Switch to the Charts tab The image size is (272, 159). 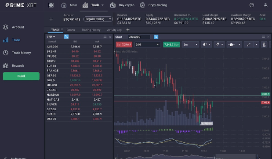[71, 30]
